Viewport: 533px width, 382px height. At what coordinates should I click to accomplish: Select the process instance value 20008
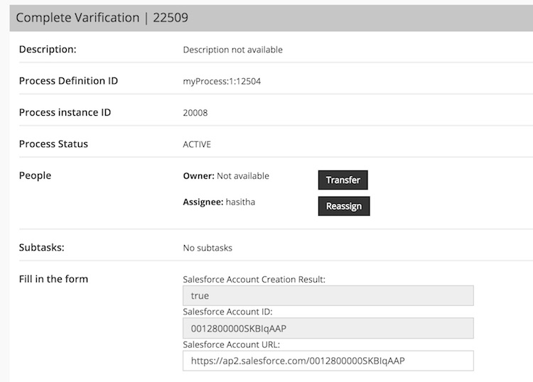[x=195, y=113]
